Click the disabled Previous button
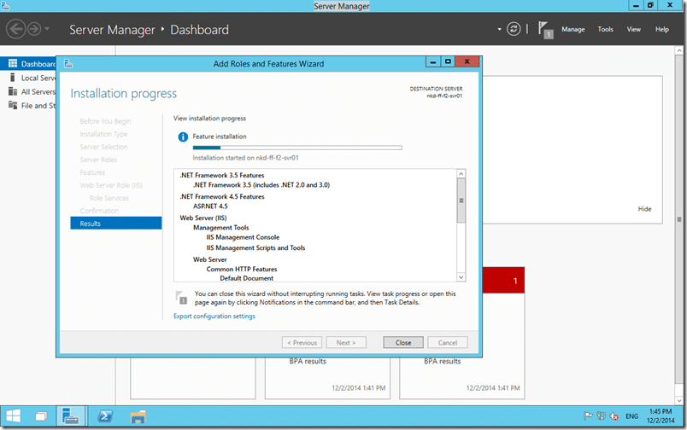Image resolution: width=687 pixels, height=430 pixels. tap(302, 342)
